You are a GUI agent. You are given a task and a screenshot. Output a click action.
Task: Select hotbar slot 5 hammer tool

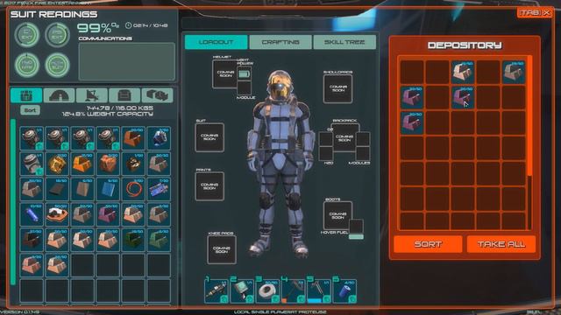pos(319,291)
